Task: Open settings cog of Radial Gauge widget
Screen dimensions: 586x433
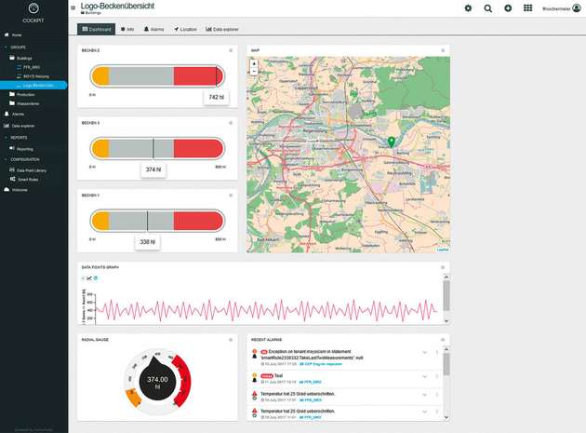Action: pyautogui.click(x=231, y=340)
